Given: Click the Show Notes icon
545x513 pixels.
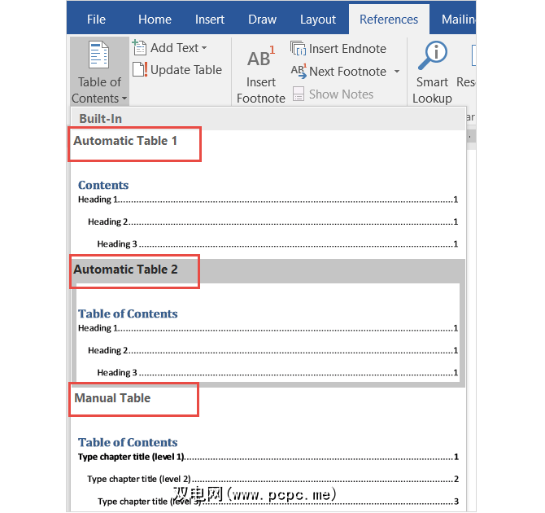Looking at the screenshot, I should (x=299, y=94).
